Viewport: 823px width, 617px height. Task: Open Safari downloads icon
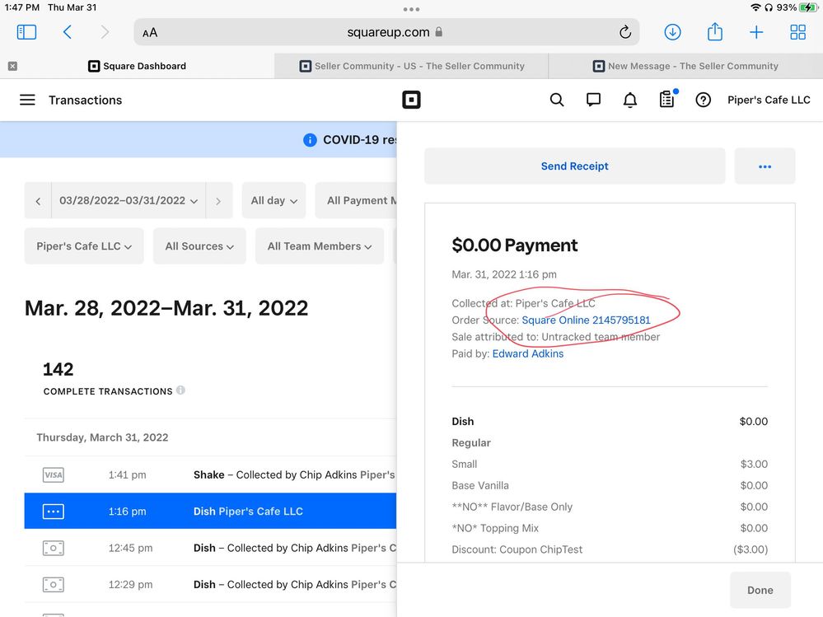[672, 32]
